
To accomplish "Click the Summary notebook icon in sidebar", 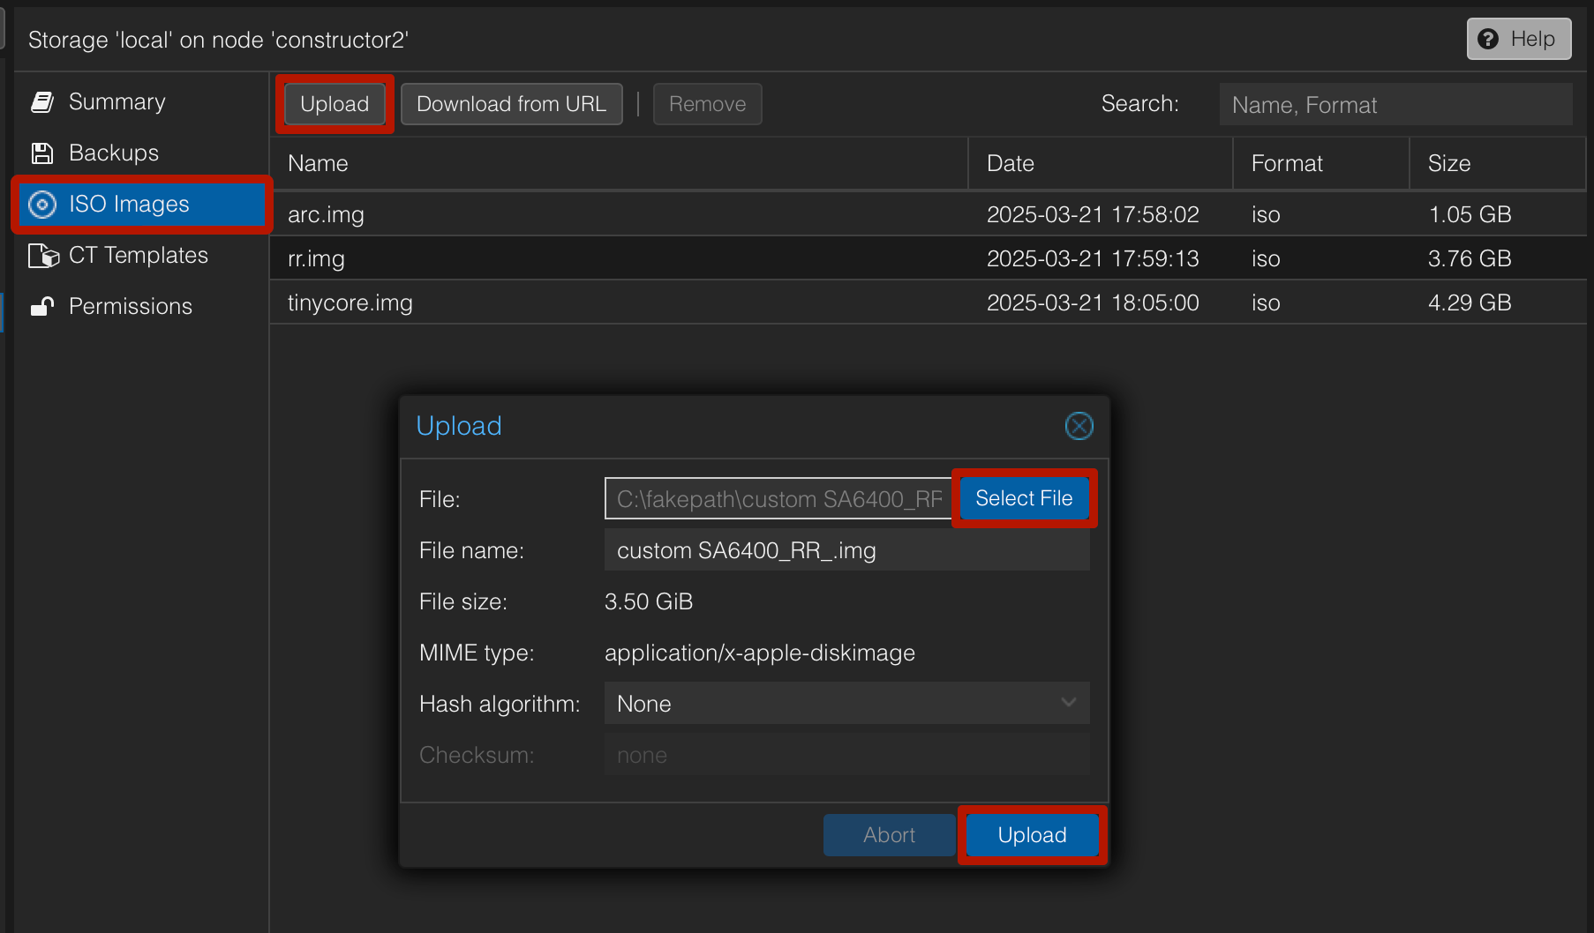I will point(42,102).
